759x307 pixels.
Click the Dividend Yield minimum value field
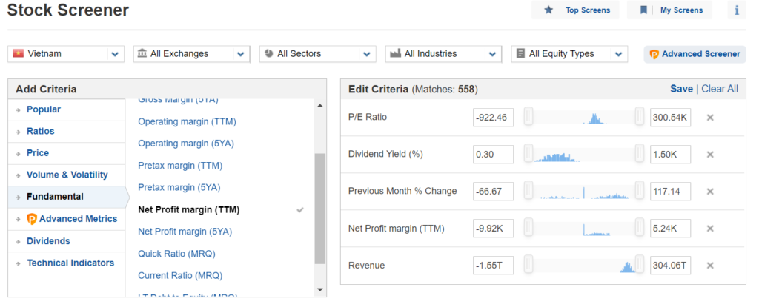tap(493, 154)
